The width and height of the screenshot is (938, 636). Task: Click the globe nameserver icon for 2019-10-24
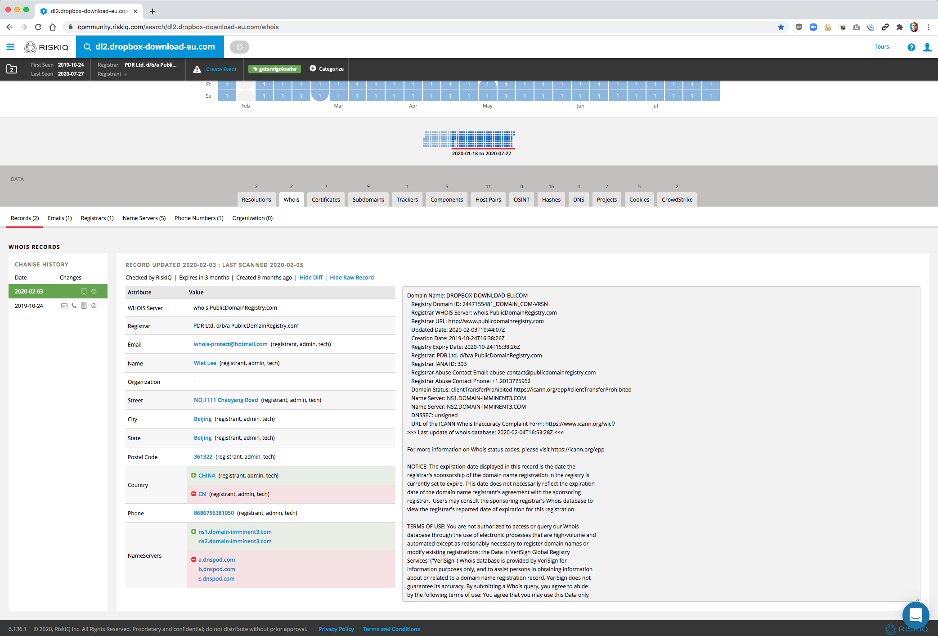coord(94,306)
